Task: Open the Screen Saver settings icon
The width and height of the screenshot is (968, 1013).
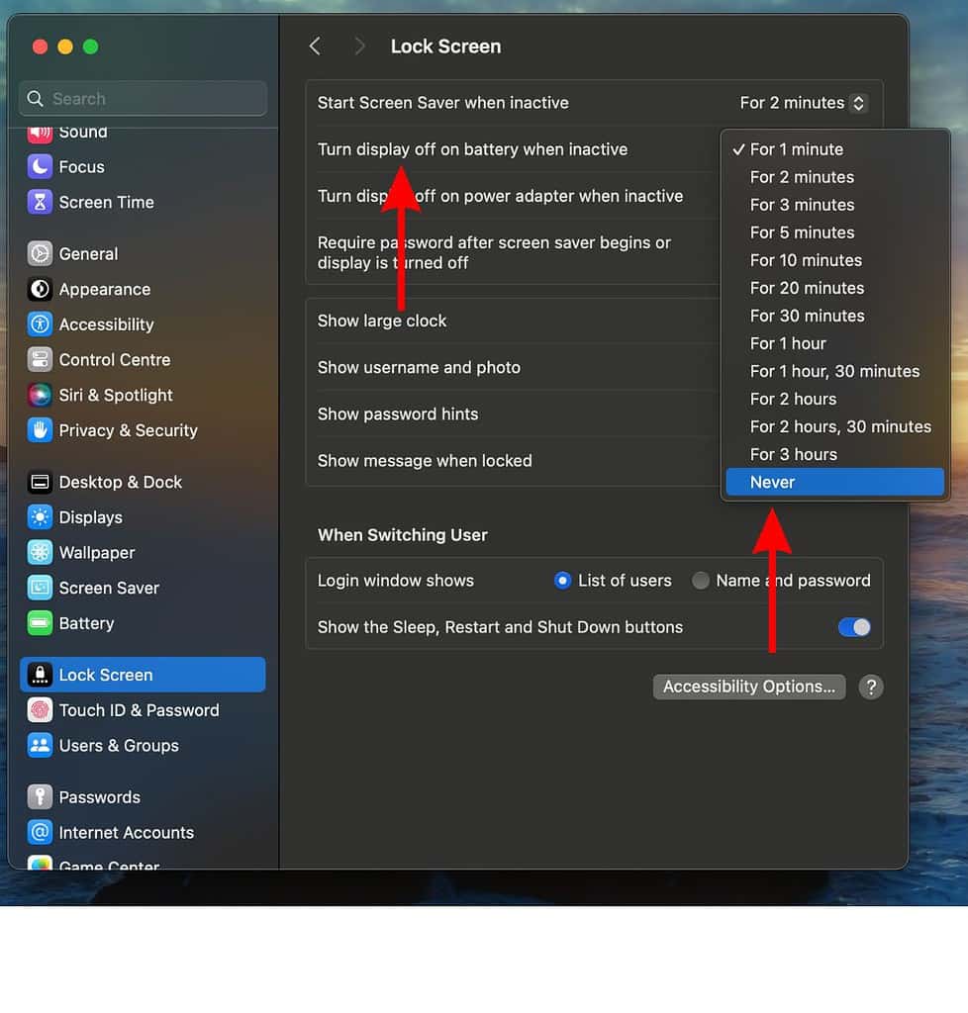Action: 39,588
